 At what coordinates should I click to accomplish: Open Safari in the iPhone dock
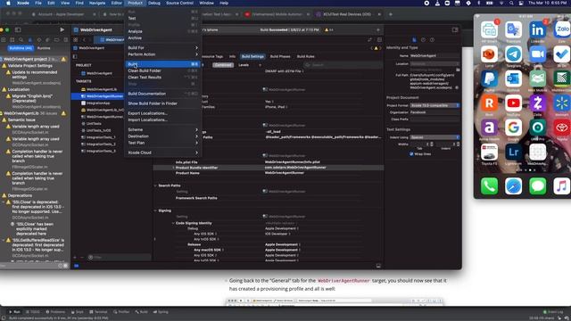[514, 186]
